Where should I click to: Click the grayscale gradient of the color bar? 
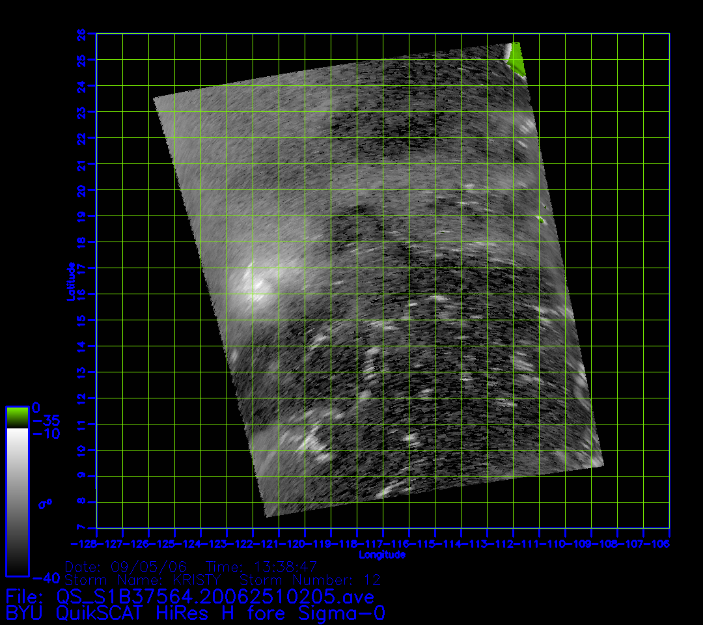[x=17, y=501]
